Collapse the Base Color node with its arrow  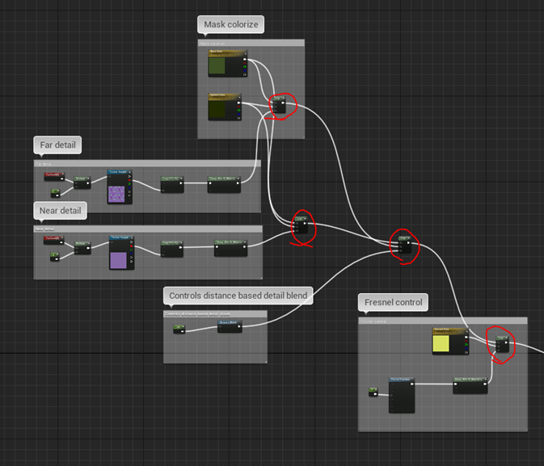pos(245,53)
